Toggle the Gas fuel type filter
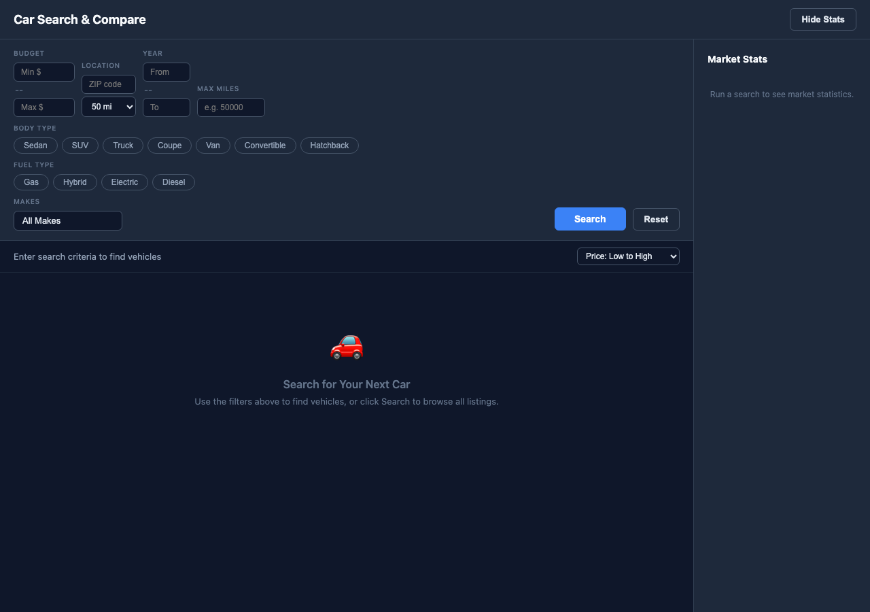This screenshot has height=612, width=870. [x=31, y=182]
